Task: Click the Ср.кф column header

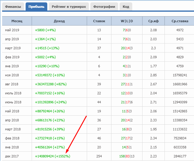Action: pos(153,21)
